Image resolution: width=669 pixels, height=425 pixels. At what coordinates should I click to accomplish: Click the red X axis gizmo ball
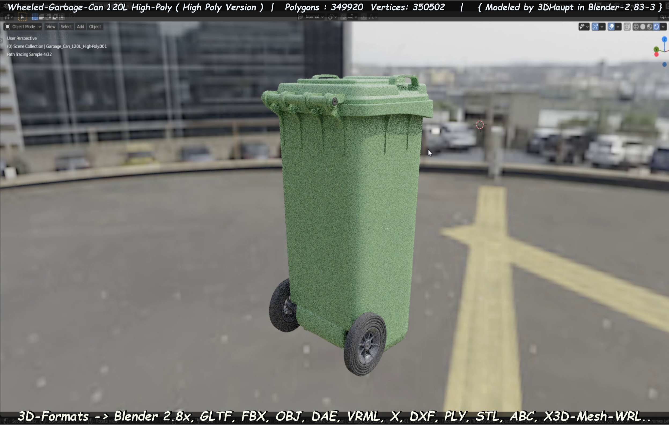click(656, 54)
